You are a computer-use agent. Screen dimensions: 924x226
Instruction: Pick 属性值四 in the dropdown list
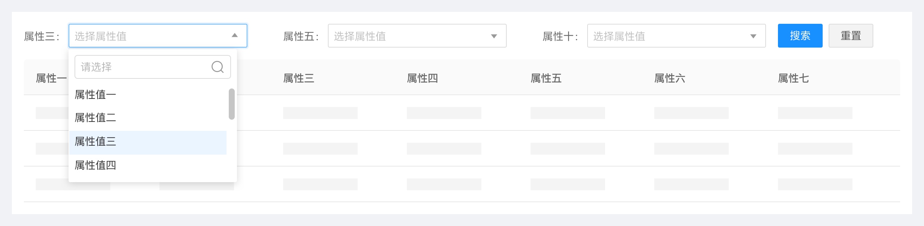[95, 165]
